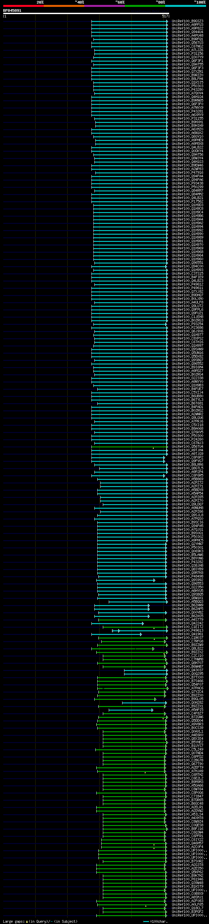209x924 pixels.
Task: Open hit UniRef100_B9GSZ3
Action: tap(187, 21)
